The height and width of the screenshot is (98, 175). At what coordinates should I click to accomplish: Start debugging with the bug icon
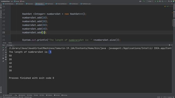158,1
